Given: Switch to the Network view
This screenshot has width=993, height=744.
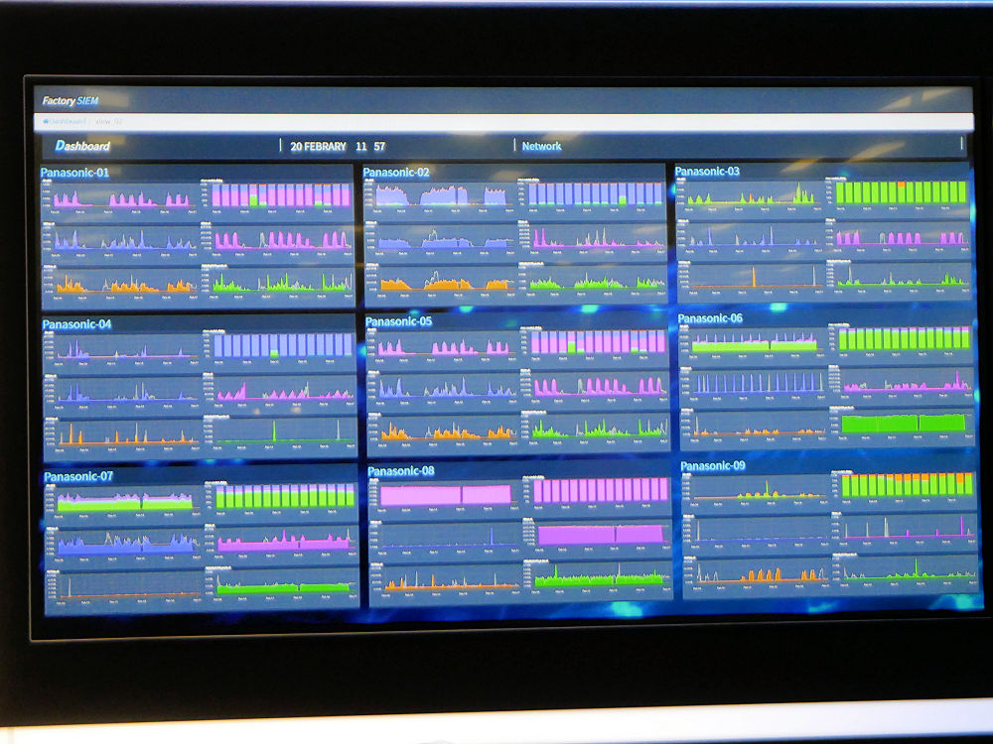Looking at the screenshot, I should point(541,146).
